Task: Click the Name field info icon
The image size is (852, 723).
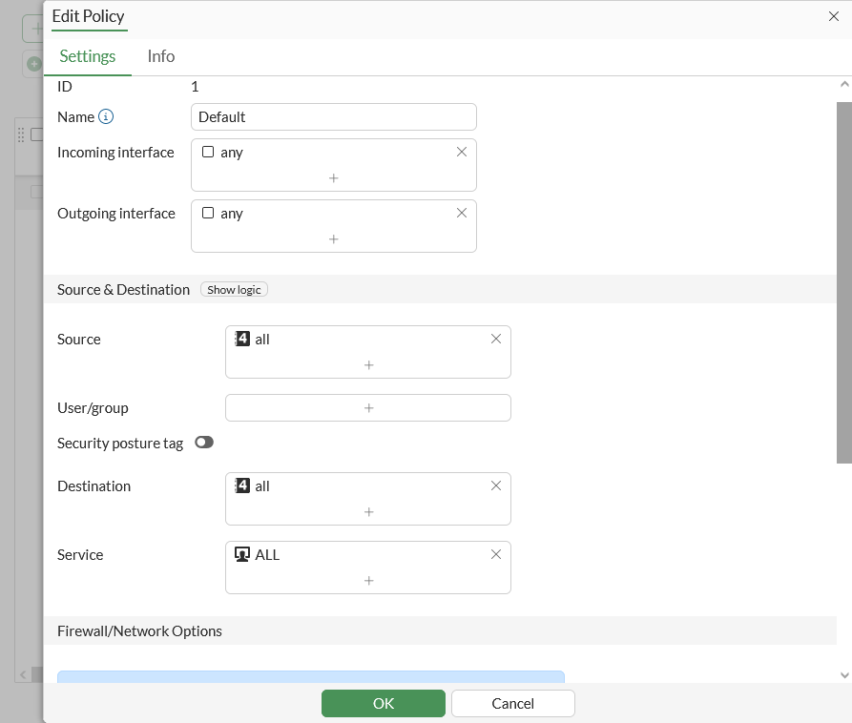Action: tap(106, 117)
